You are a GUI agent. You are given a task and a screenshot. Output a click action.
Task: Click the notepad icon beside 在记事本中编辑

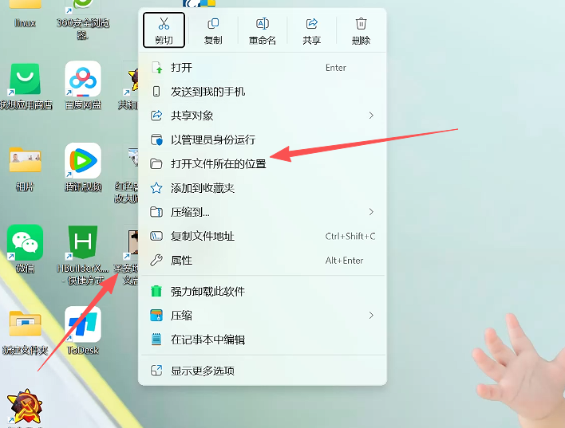coord(156,339)
